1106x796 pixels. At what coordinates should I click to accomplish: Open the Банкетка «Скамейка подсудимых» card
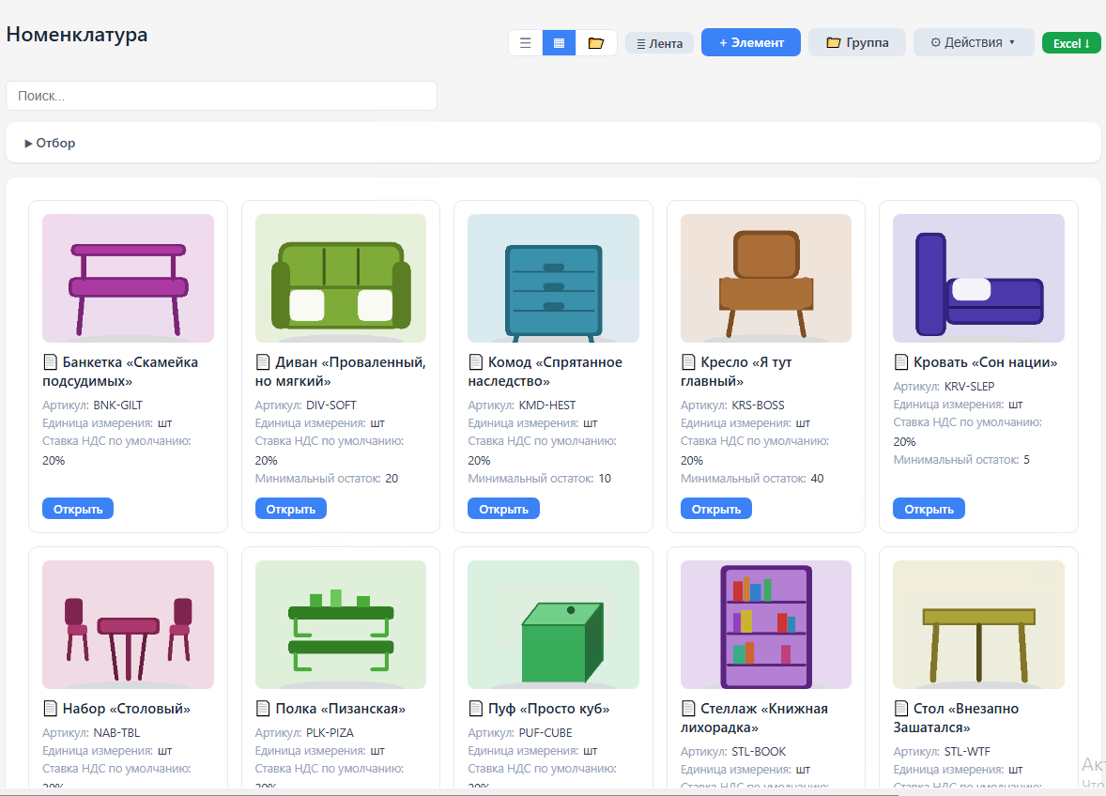point(78,509)
